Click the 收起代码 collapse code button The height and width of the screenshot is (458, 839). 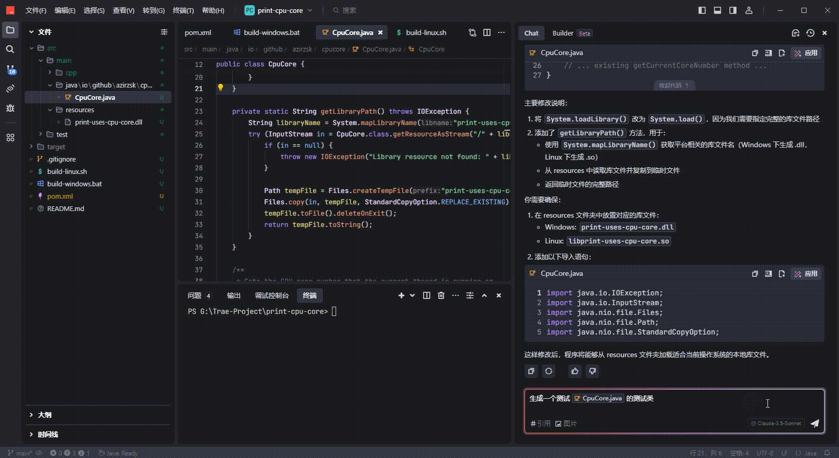[x=673, y=85]
